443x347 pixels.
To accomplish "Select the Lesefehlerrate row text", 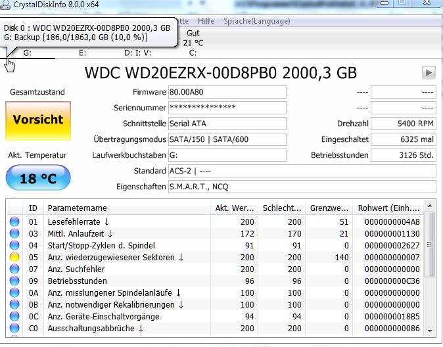I will 78,222.
